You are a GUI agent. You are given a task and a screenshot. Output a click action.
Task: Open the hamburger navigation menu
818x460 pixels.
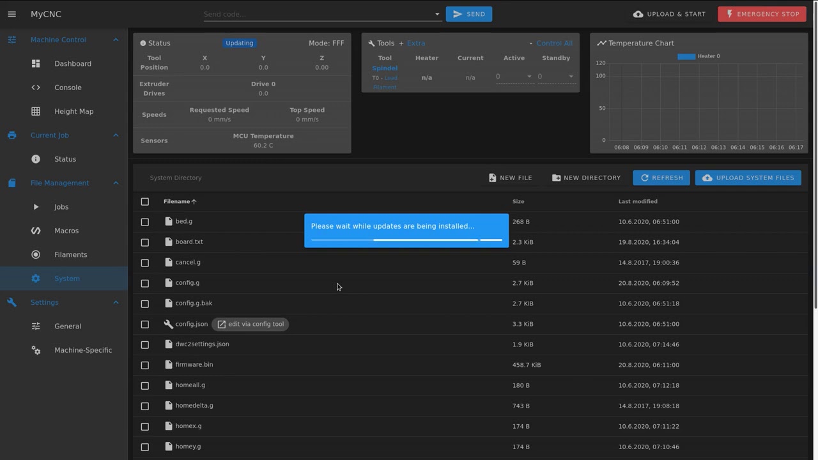(12, 14)
